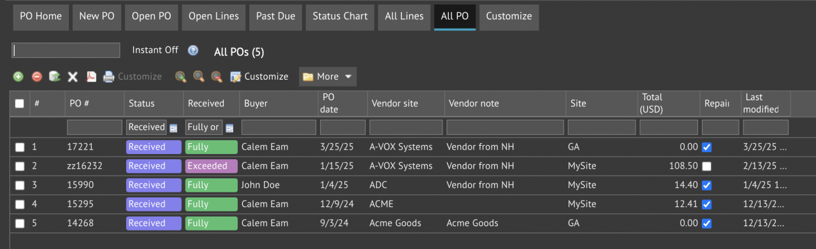Tick the select-all checkbox in table header
The width and height of the screenshot is (816, 249).
[x=20, y=103]
